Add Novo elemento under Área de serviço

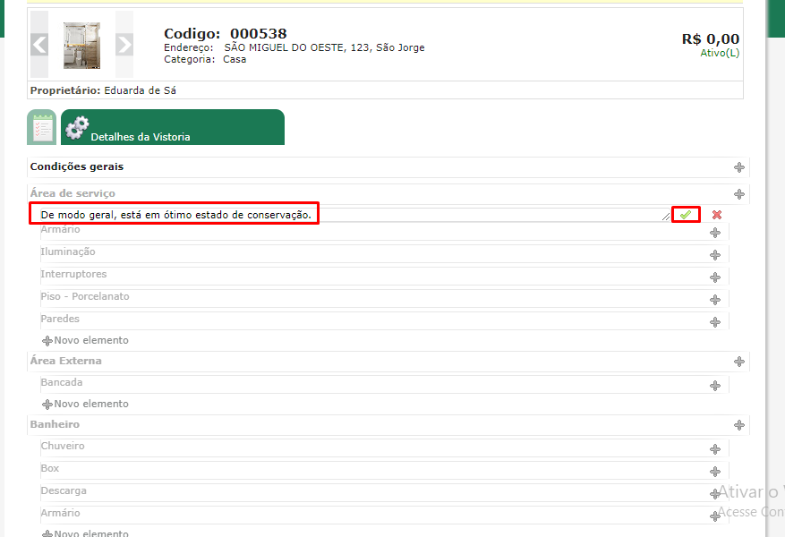(85, 340)
